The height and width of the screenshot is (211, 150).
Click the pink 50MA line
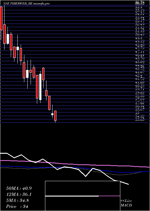point(75,164)
